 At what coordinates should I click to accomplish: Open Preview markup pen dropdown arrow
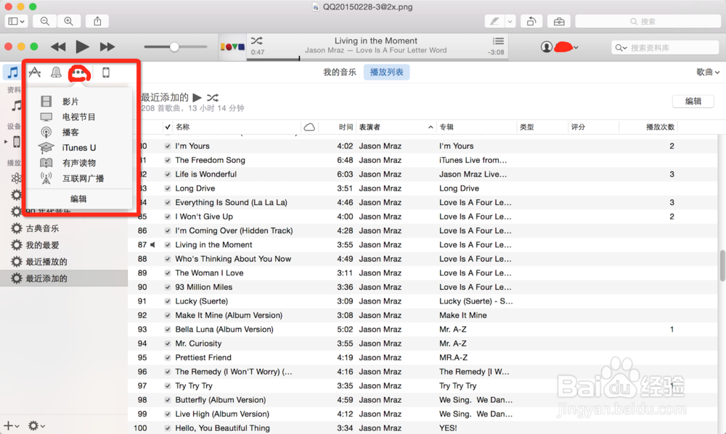pyautogui.click(x=510, y=21)
